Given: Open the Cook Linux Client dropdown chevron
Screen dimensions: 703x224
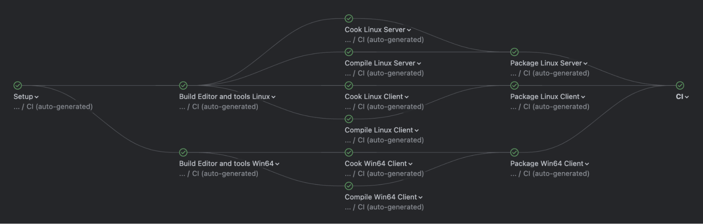Looking at the screenshot, I should (407, 97).
